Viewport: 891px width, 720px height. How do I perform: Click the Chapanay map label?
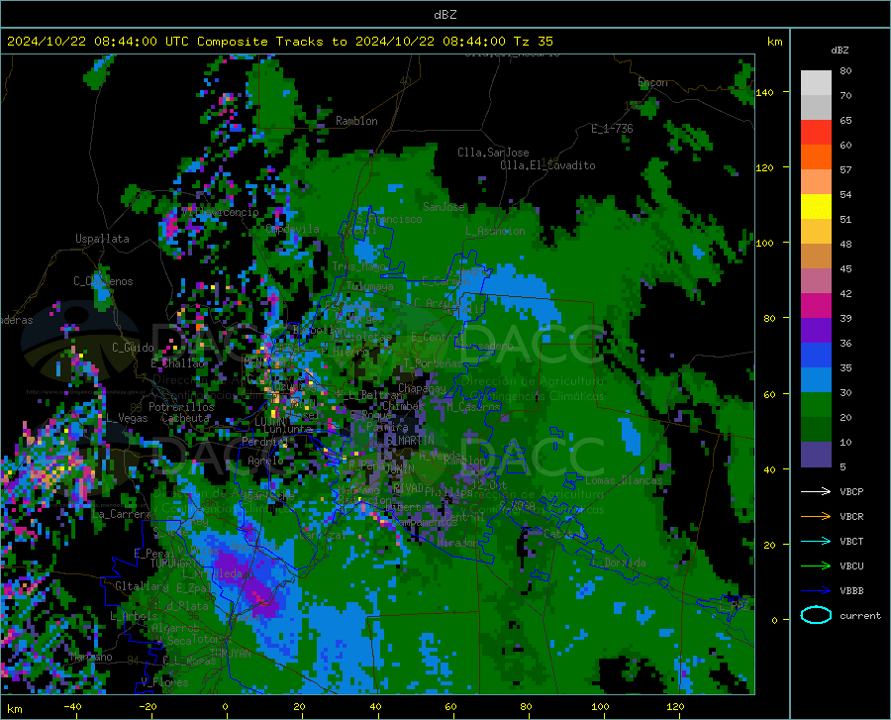(422, 388)
